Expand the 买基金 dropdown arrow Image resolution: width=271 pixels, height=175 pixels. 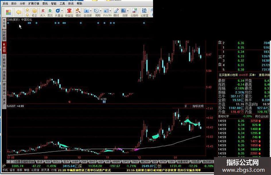click(62, 11)
